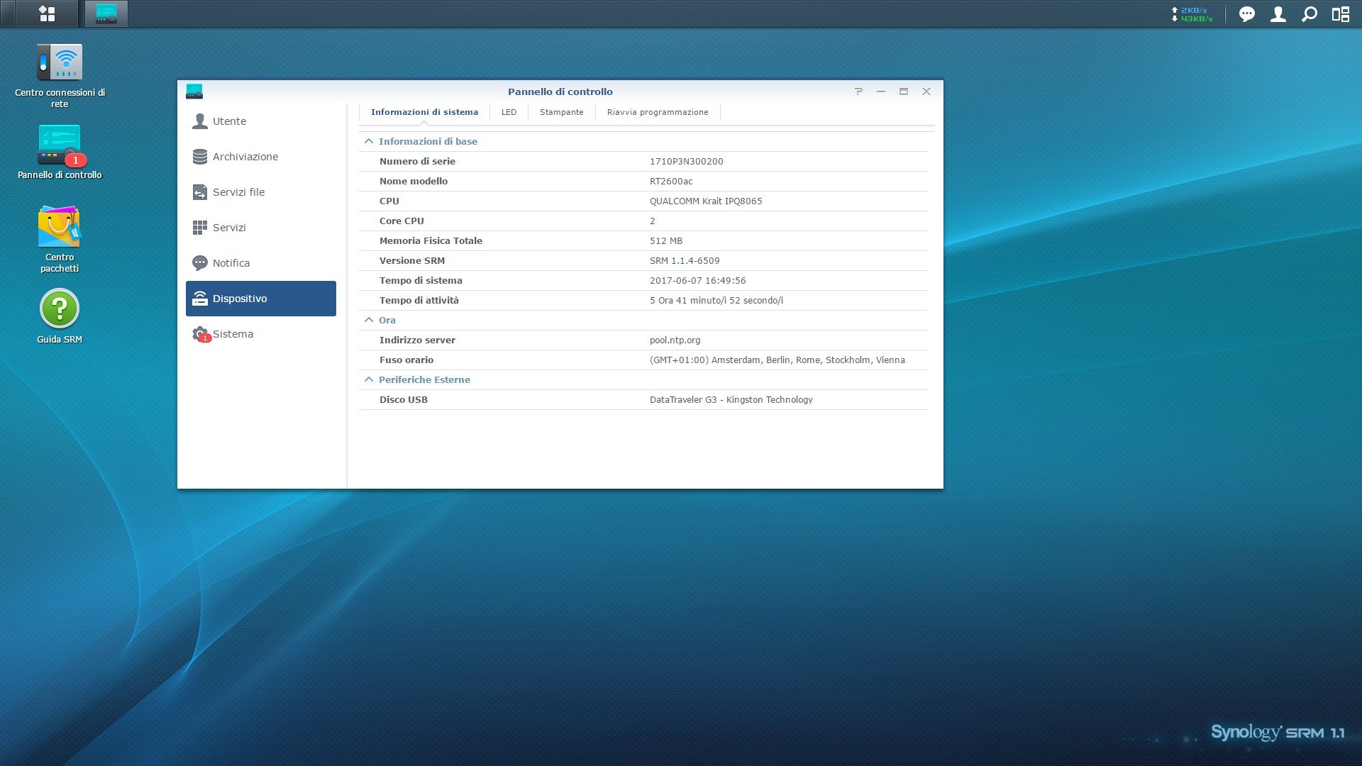1362x766 pixels.
Task: Select Notifica in sidebar
Action: [231, 263]
